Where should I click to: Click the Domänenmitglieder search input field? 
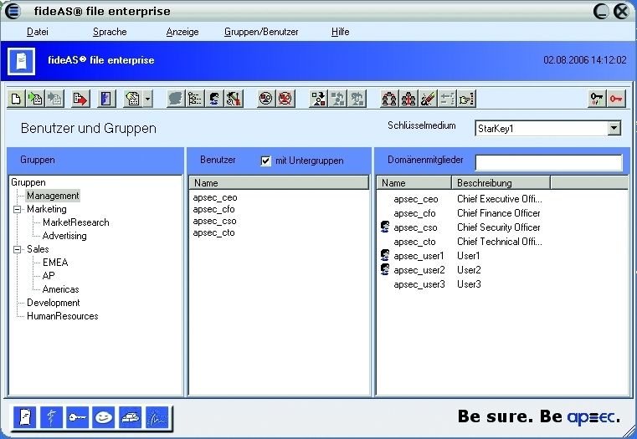pos(548,162)
